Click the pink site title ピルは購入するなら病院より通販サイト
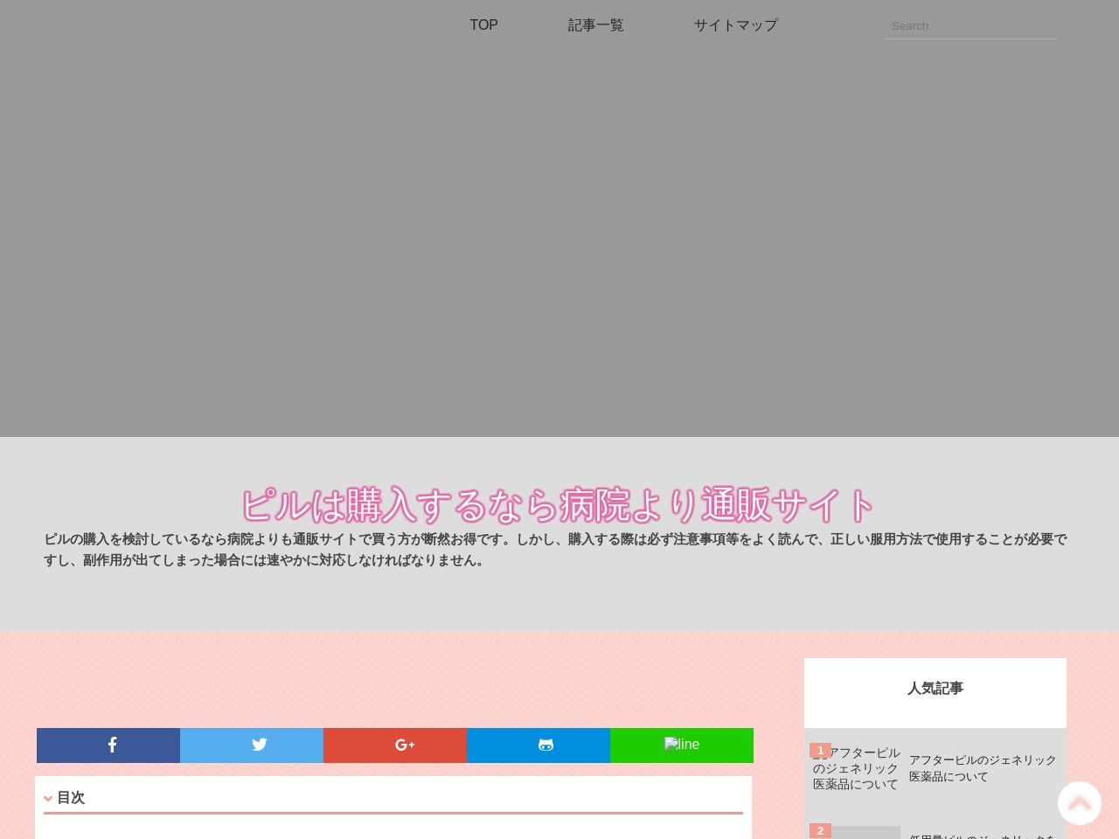The height and width of the screenshot is (839, 1119). coord(559,505)
